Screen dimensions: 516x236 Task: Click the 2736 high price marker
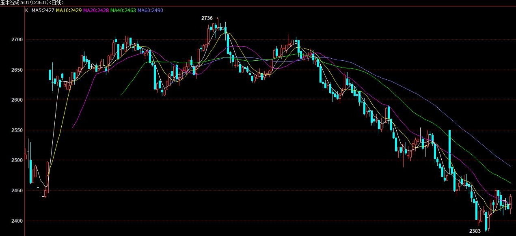(207, 18)
